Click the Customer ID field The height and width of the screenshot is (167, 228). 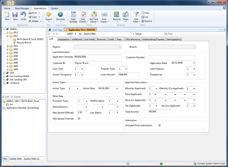pyautogui.click(x=98, y=63)
